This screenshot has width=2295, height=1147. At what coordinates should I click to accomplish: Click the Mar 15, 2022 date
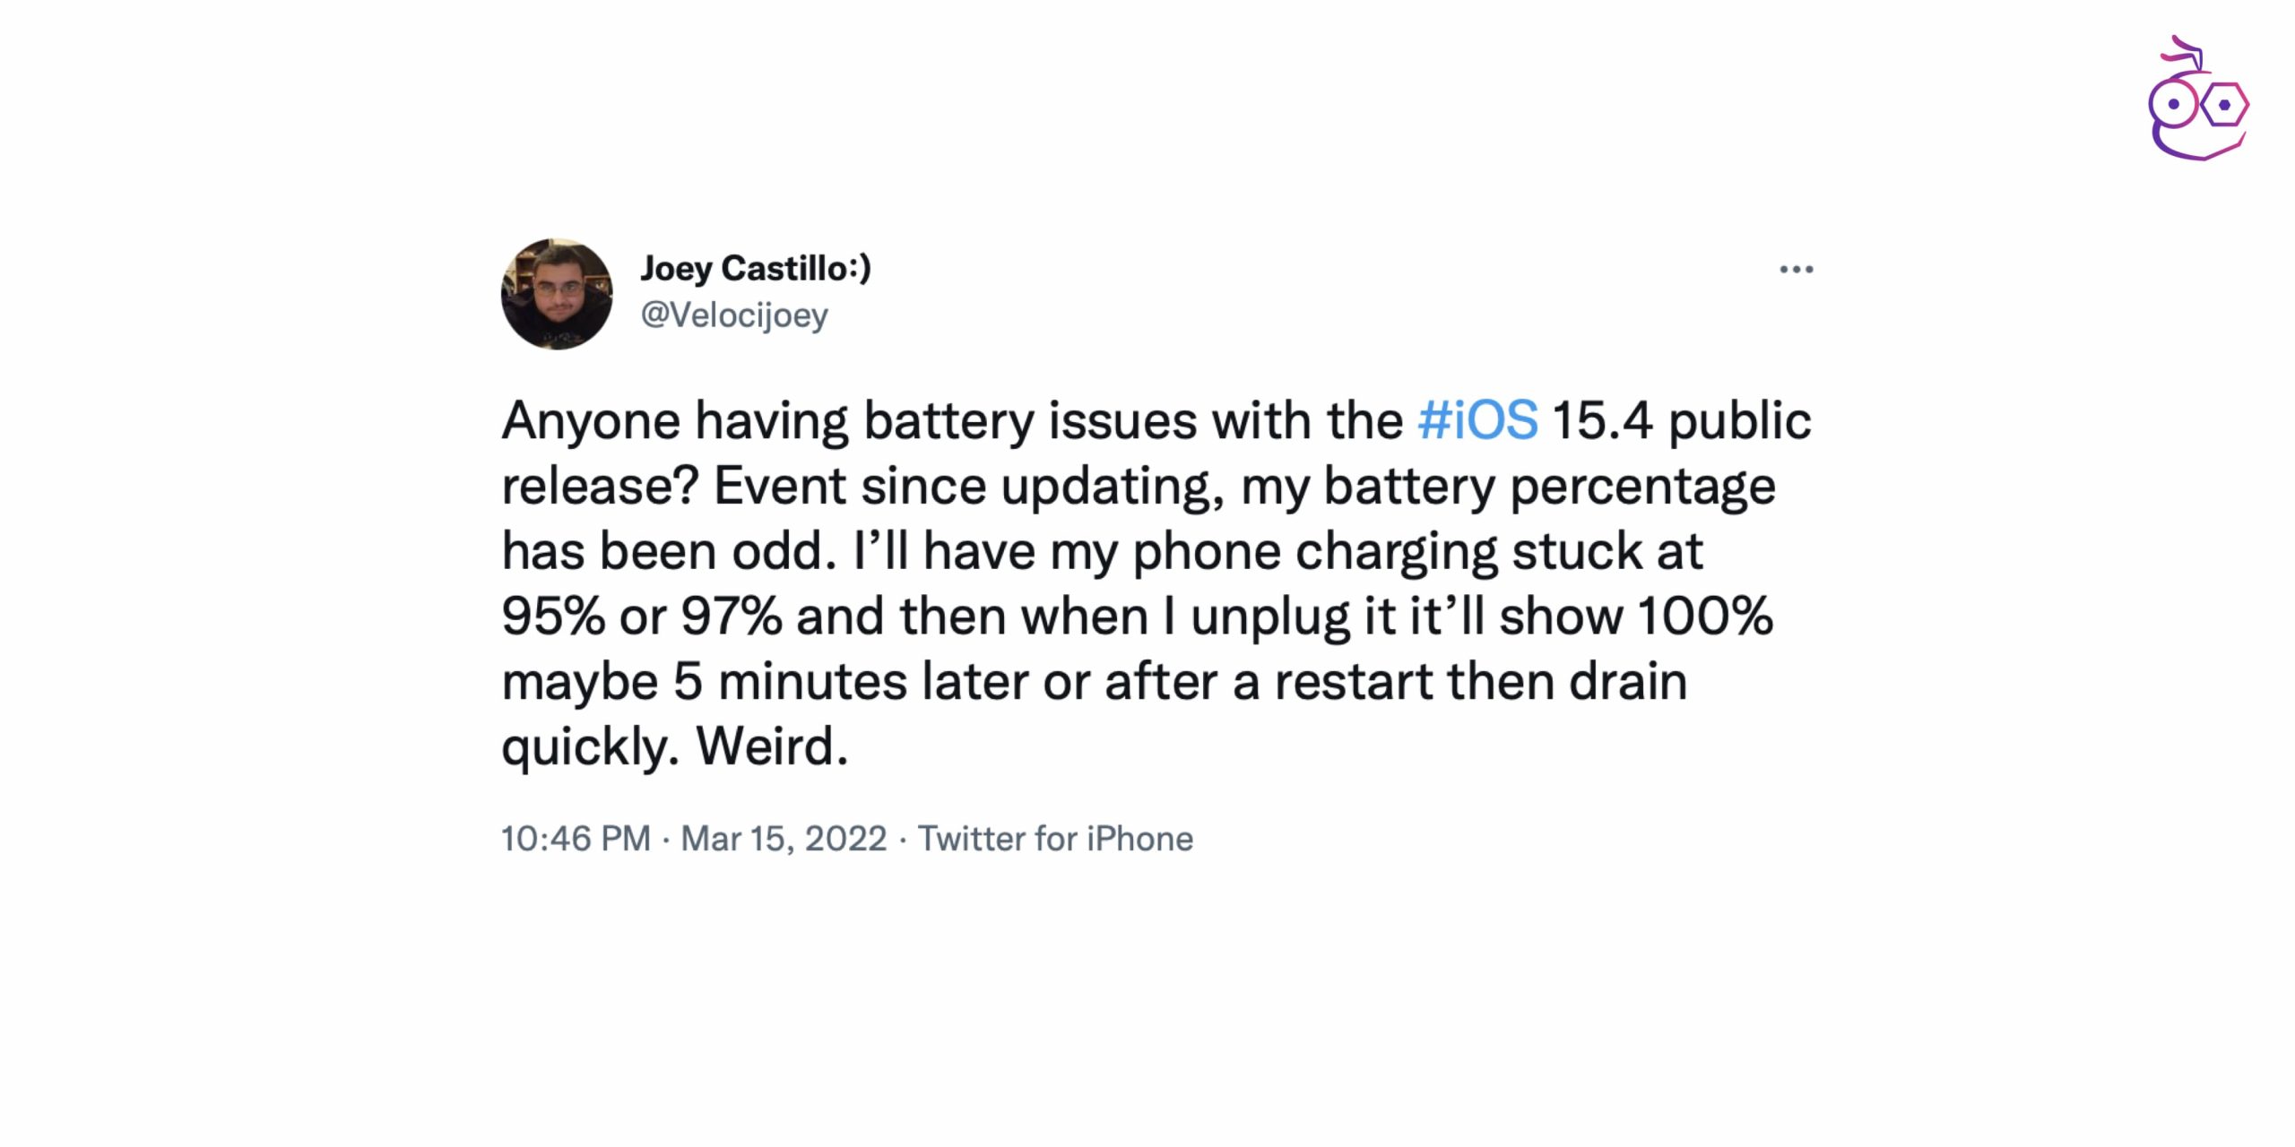coord(784,839)
